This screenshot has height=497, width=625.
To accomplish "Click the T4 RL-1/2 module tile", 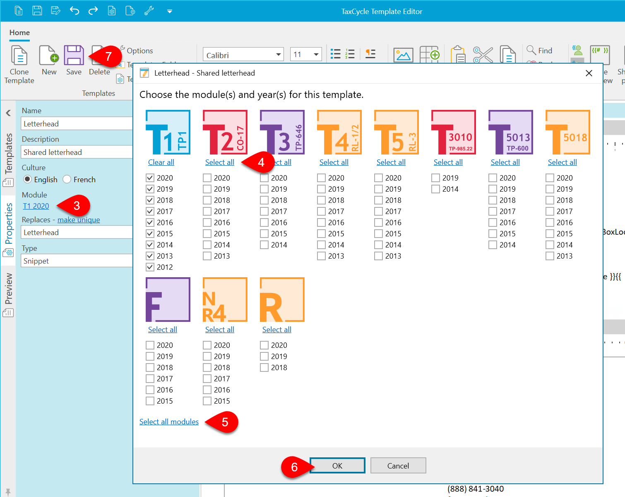I will 339,132.
